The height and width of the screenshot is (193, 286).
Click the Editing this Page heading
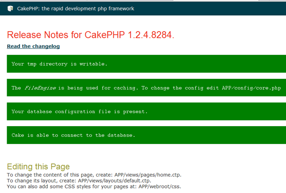(x=38, y=166)
